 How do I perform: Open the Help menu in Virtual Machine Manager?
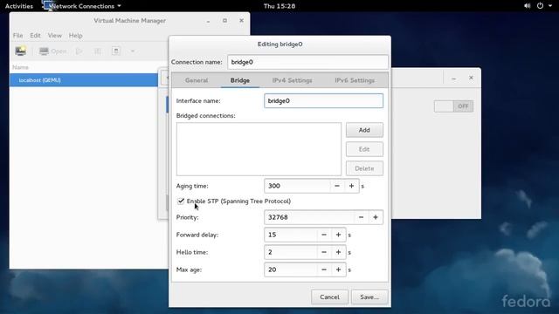[76, 36]
